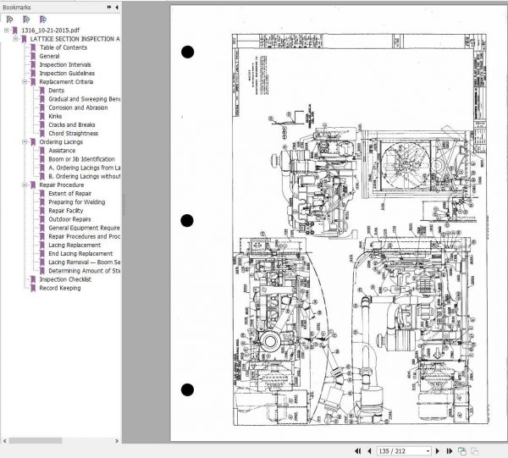Click the third bookmark toolbar icon
Viewport: 508px width, 458px height.
(x=43, y=19)
